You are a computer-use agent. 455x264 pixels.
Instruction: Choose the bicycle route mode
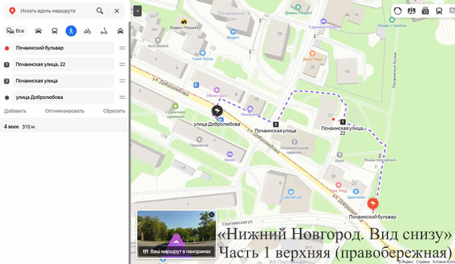(88, 31)
